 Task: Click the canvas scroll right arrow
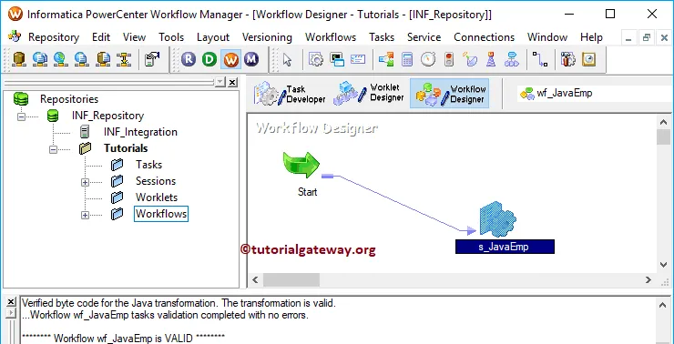648,280
